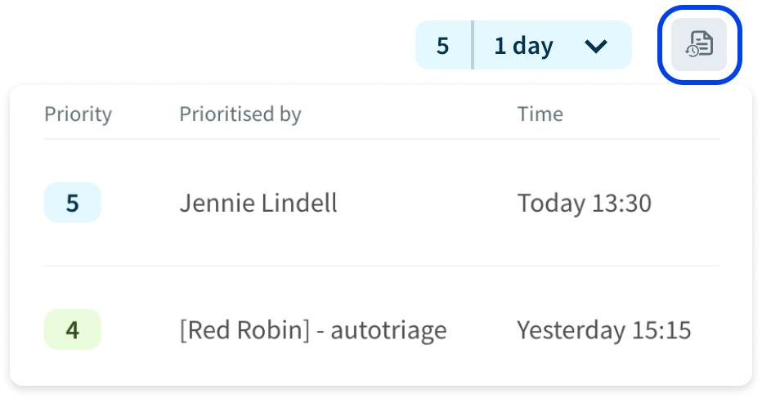
Task: Click the Yesterday 15:15 timestamp
Action: point(603,330)
